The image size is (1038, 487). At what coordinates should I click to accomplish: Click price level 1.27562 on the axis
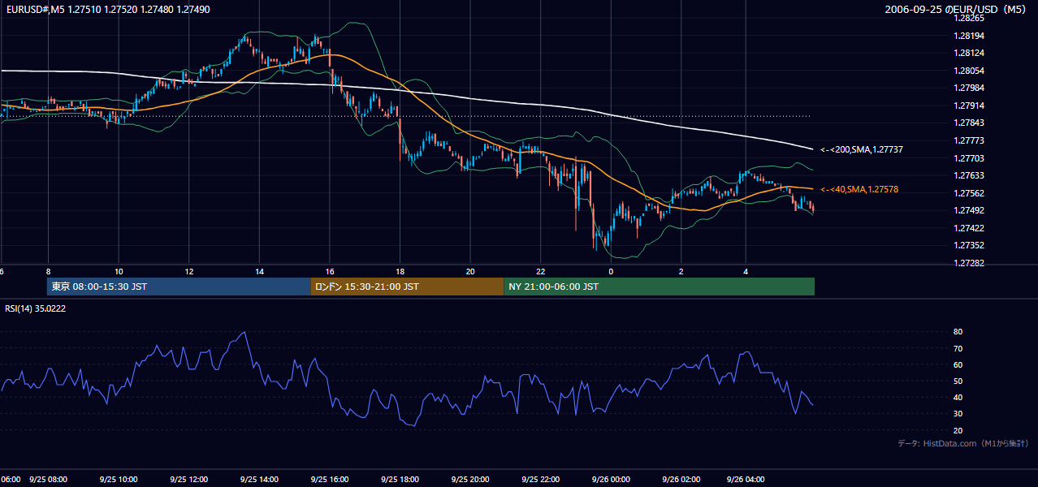tap(969, 193)
